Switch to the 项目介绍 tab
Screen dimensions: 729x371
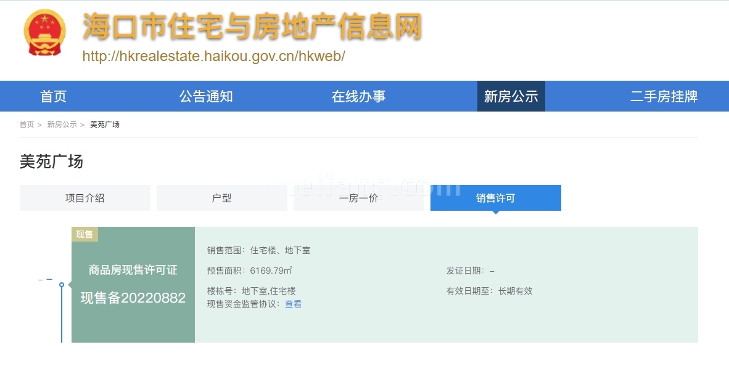[84, 197]
